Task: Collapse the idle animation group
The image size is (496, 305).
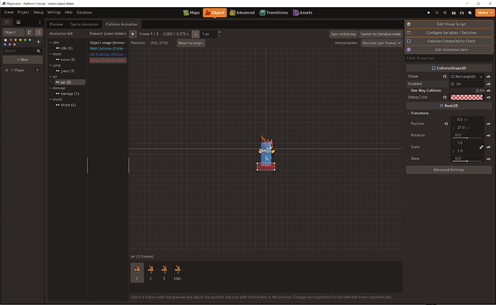Action: 50,42
